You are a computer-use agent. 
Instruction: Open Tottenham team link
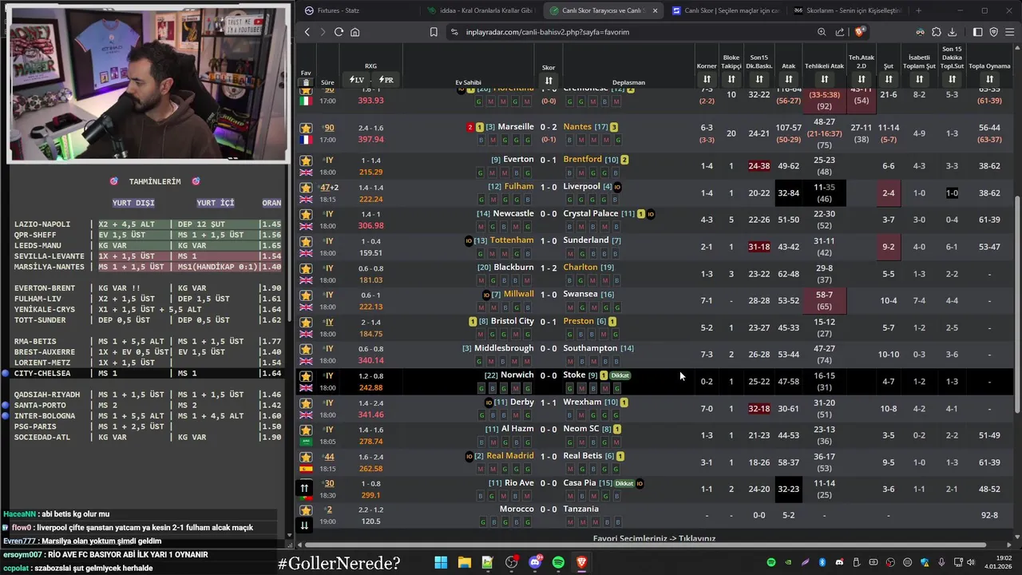[511, 240]
